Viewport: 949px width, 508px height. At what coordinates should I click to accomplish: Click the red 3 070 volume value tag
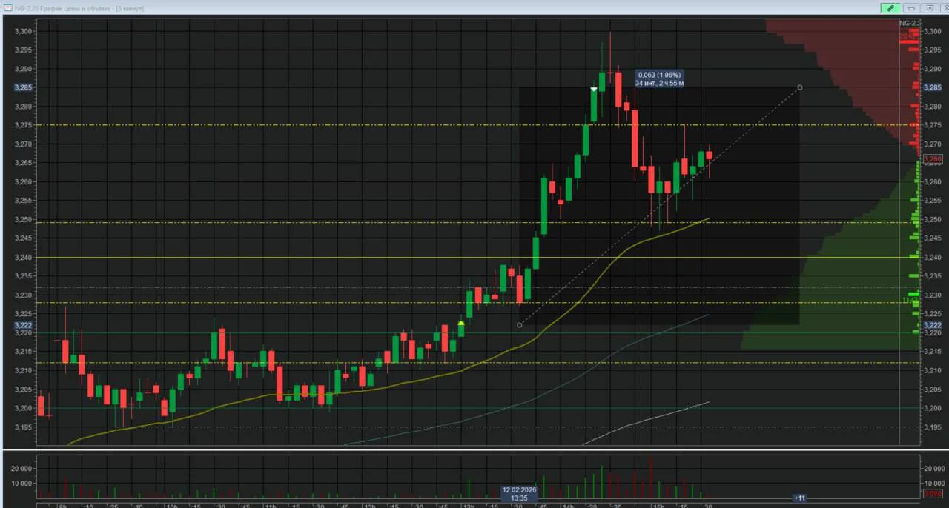933,493
